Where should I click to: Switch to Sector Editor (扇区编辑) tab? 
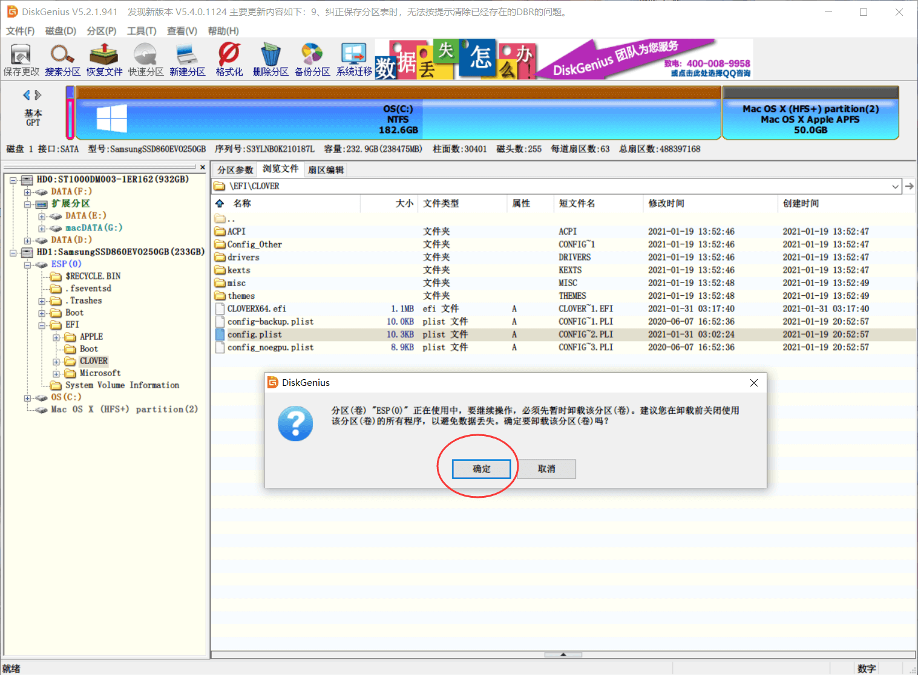326,170
